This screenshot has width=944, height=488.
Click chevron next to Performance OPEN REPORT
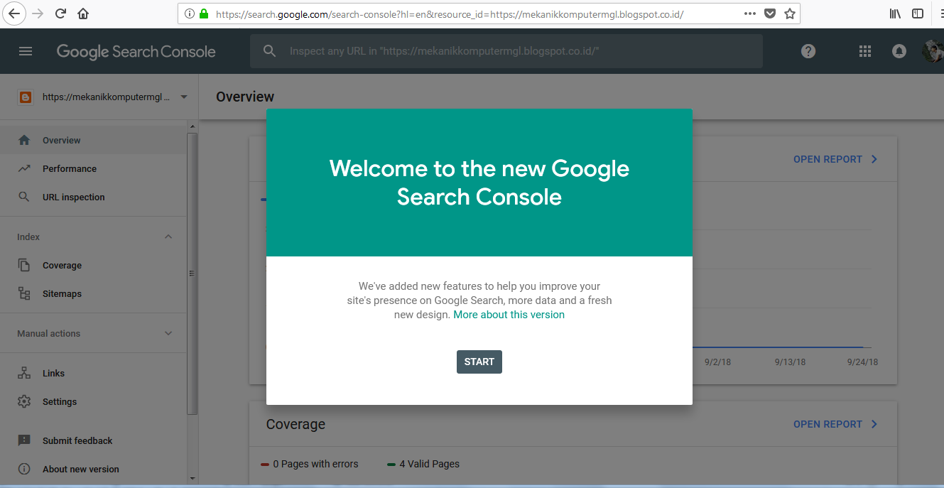pyautogui.click(x=874, y=159)
